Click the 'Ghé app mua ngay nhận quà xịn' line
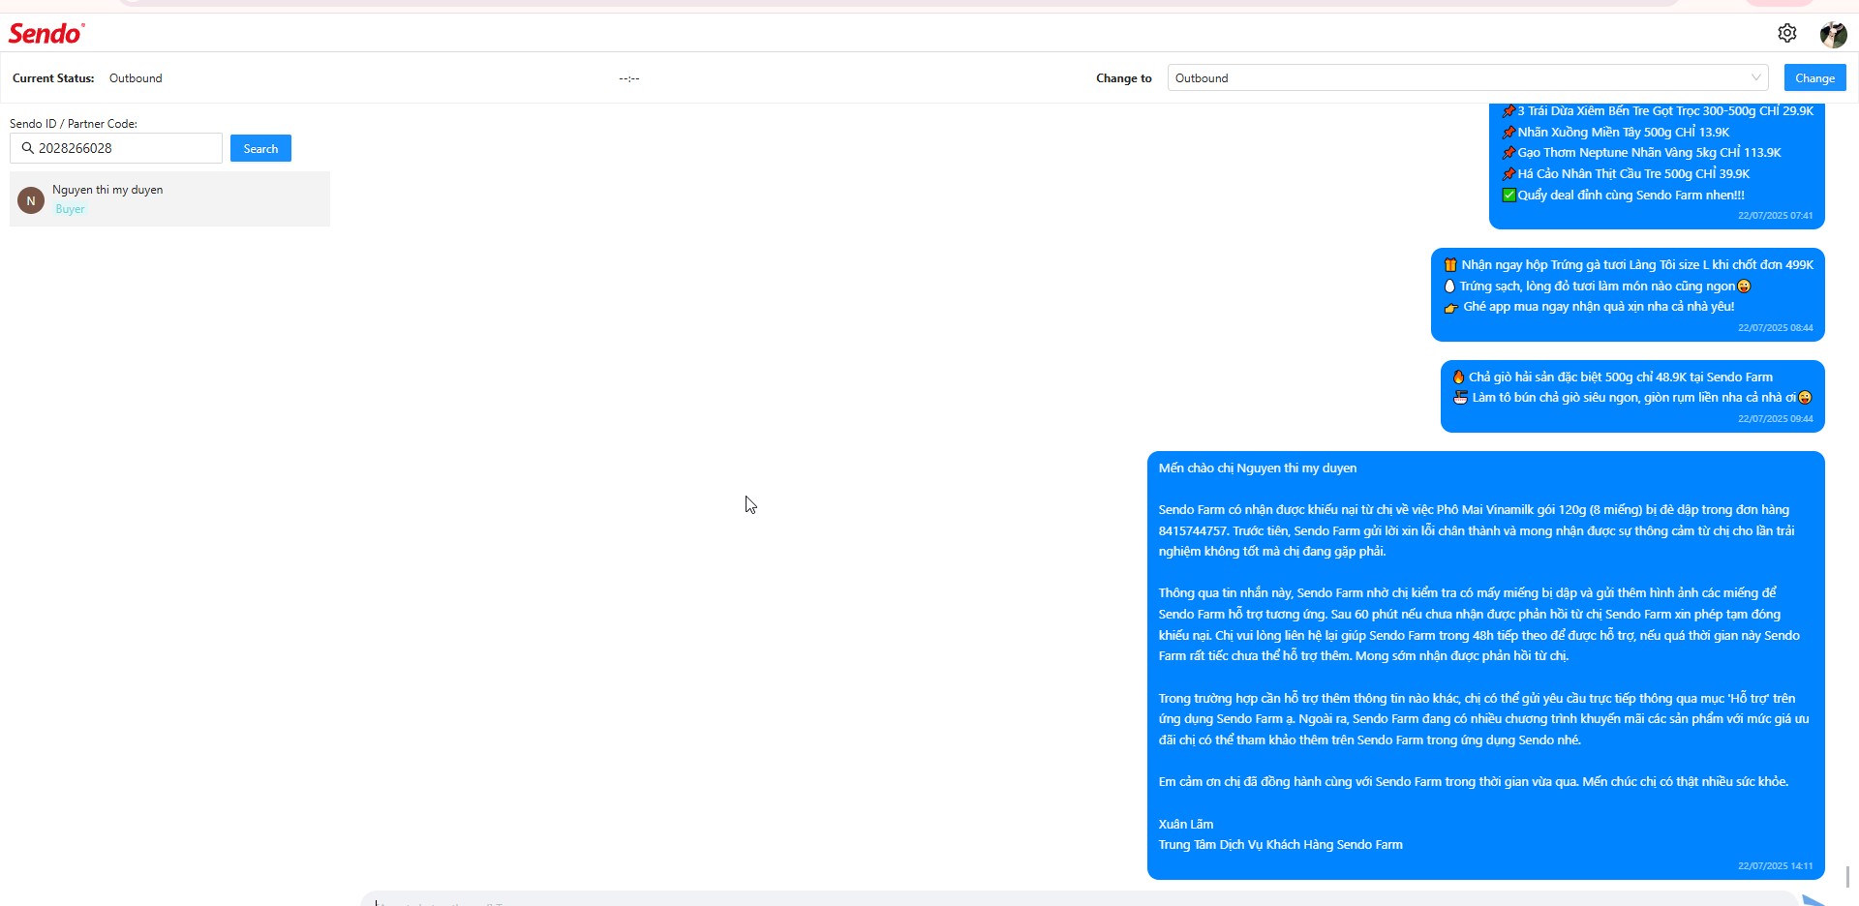This screenshot has width=1859, height=906. [1589, 307]
